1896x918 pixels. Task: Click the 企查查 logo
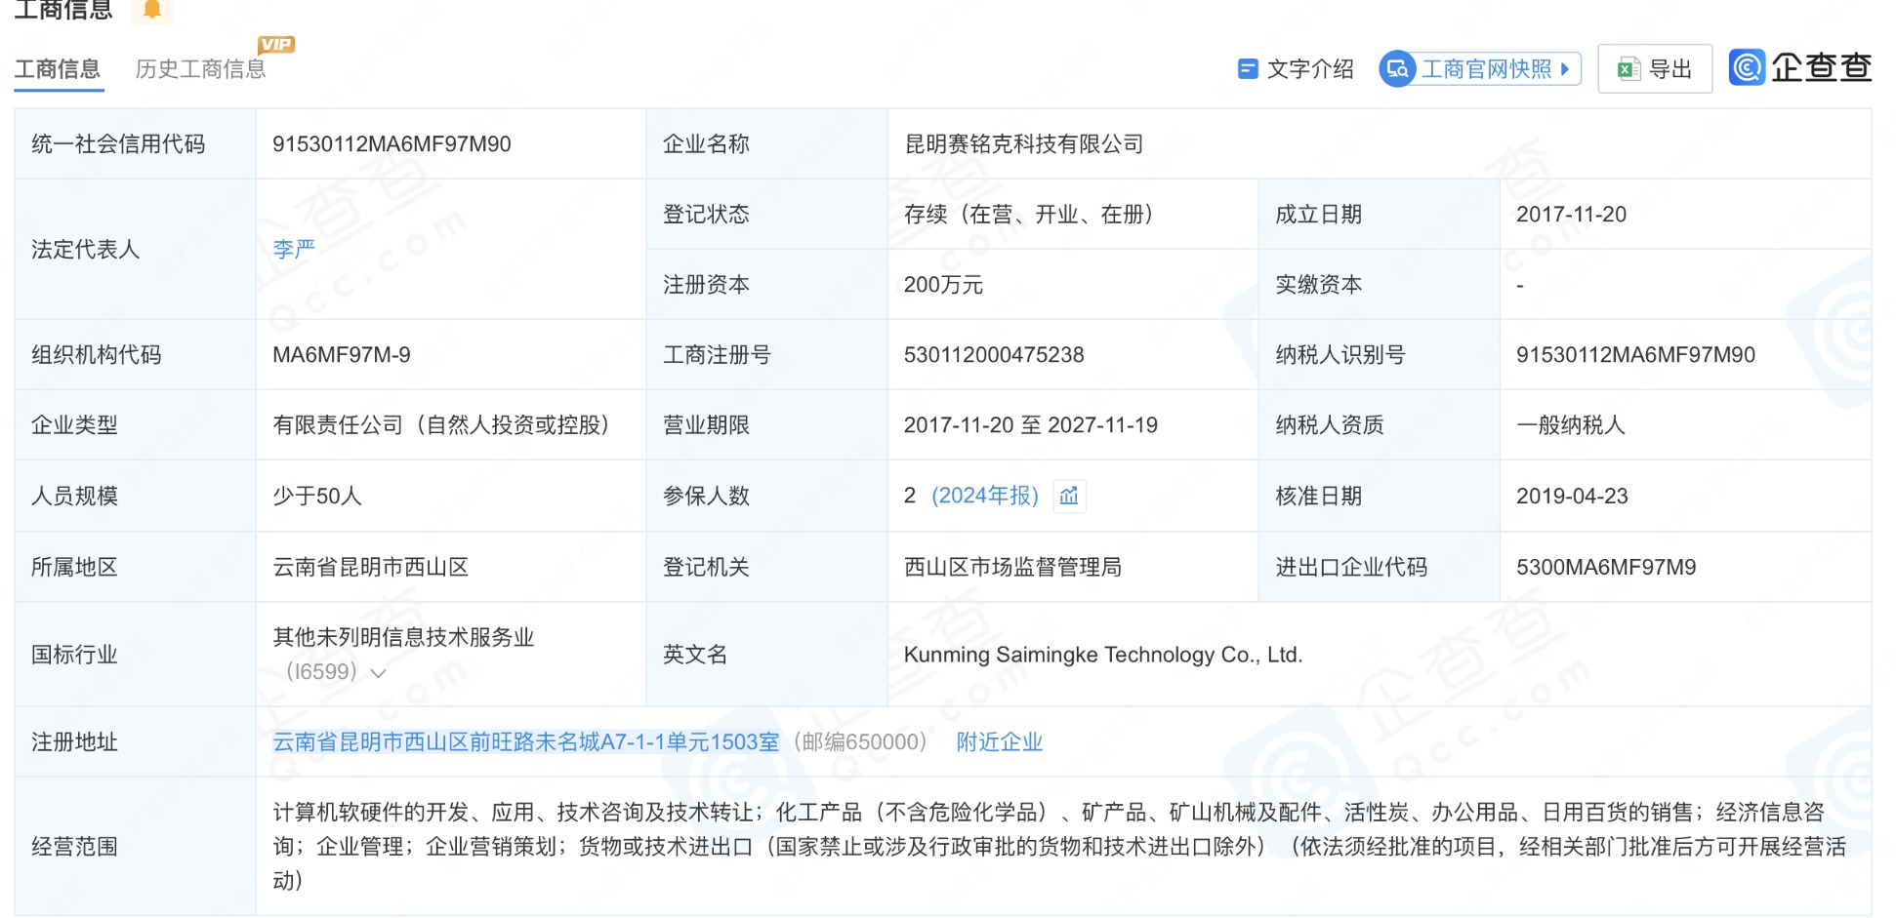pos(1800,67)
